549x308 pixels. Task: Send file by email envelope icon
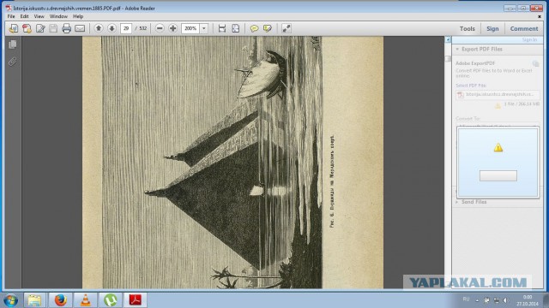(x=80, y=28)
